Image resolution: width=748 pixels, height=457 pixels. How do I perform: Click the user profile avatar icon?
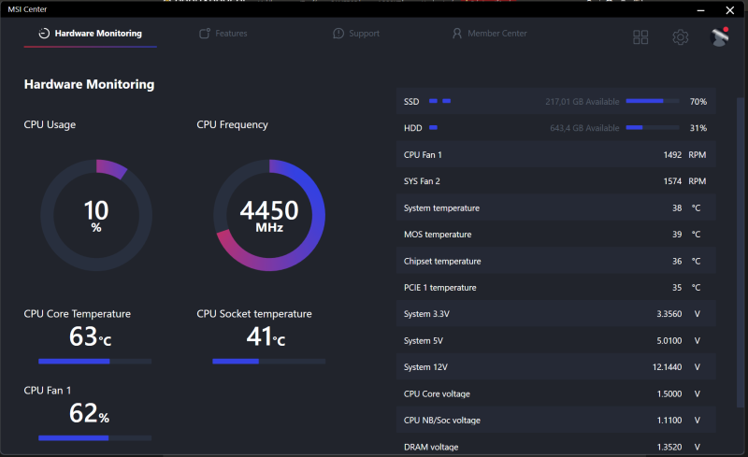point(719,37)
